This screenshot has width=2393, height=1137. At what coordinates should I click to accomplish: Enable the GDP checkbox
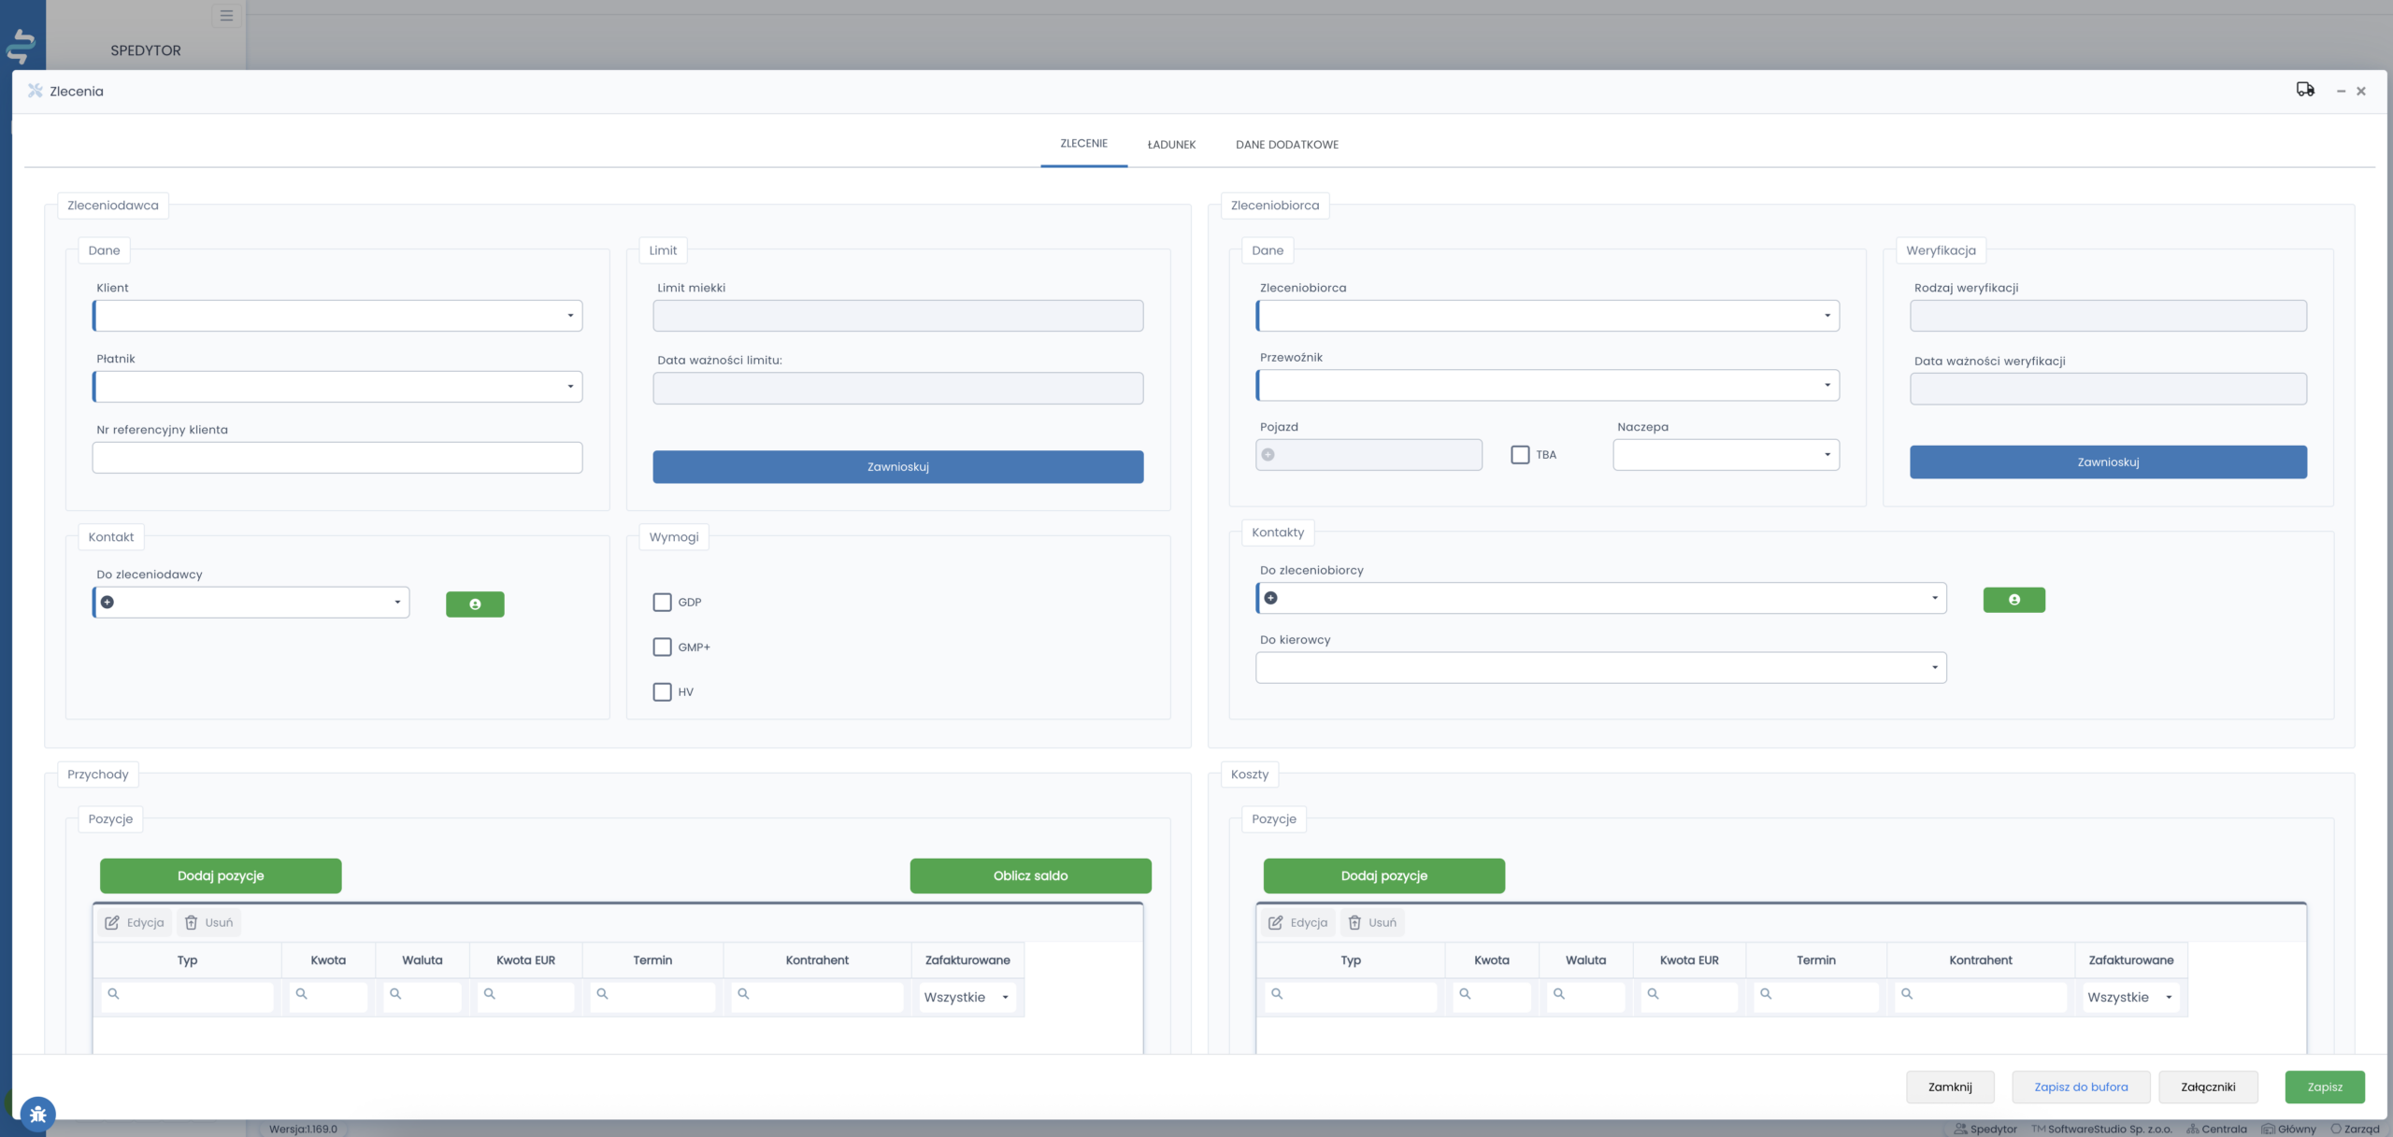click(662, 603)
